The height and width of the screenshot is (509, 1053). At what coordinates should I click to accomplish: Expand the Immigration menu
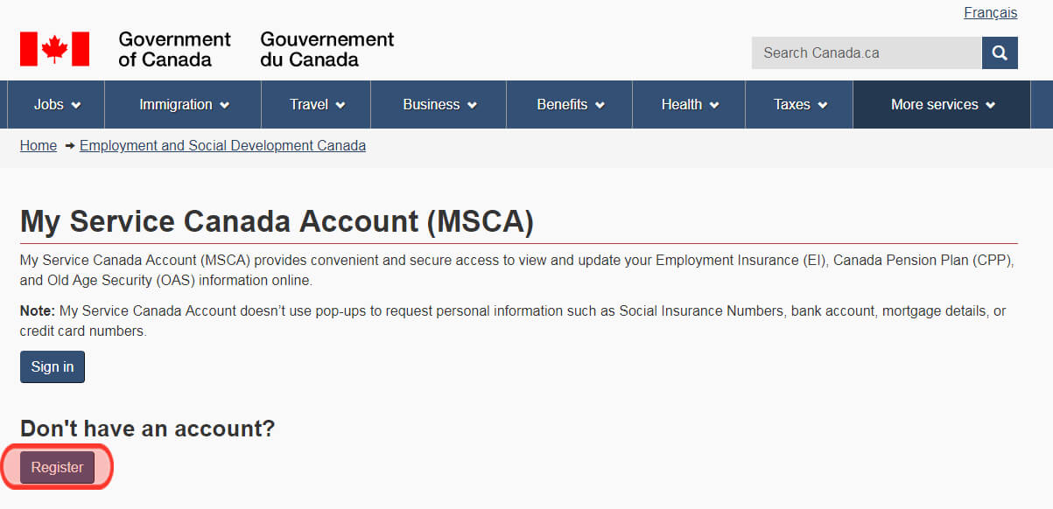(181, 104)
